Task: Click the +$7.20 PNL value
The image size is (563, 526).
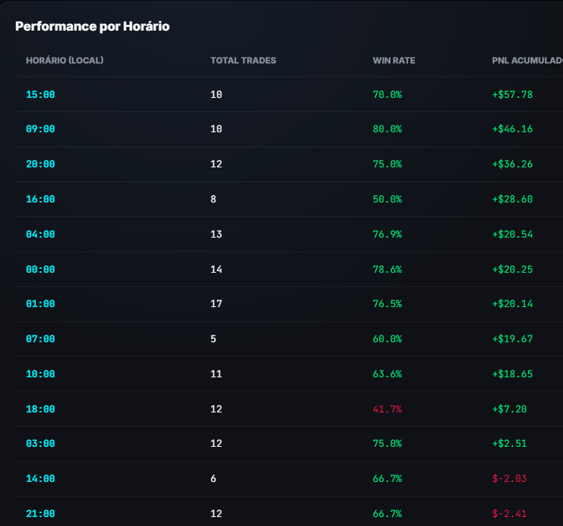Action: click(x=509, y=409)
